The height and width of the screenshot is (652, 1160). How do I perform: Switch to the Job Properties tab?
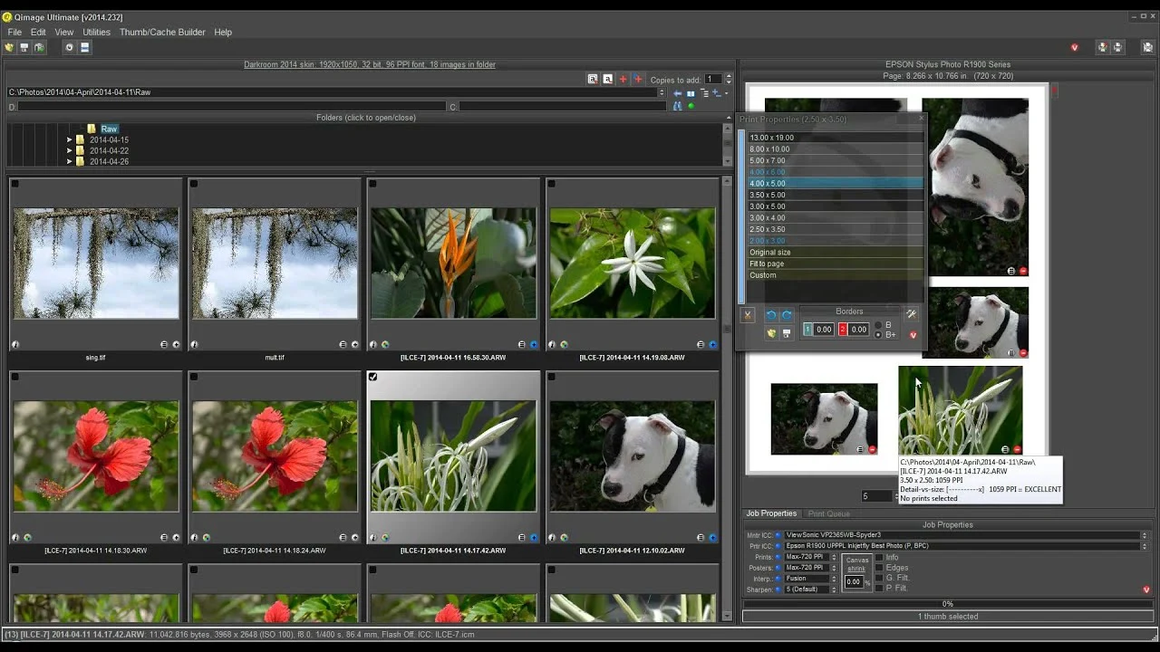click(771, 513)
